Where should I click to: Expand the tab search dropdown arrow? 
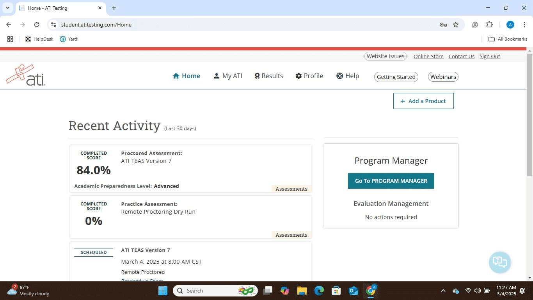coord(8,8)
